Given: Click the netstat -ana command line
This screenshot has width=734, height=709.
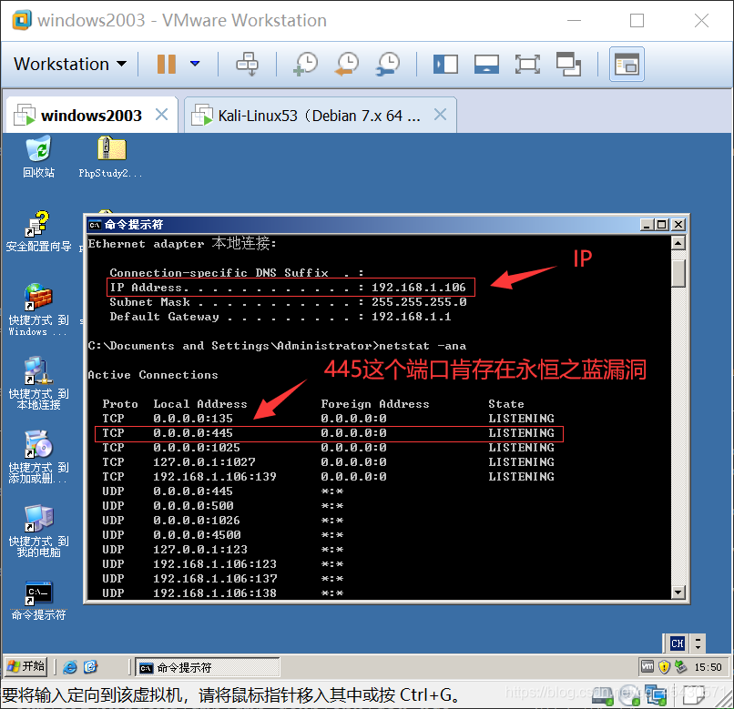Looking at the screenshot, I should coord(277,346).
